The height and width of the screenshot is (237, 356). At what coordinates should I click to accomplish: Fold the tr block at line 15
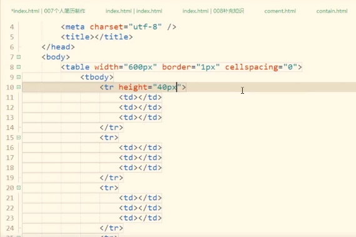point(19,138)
